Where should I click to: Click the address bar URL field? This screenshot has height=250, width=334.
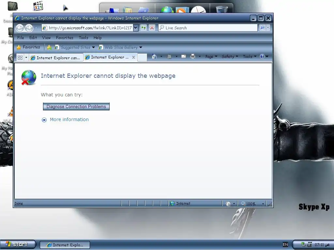click(x=87, y=28)
